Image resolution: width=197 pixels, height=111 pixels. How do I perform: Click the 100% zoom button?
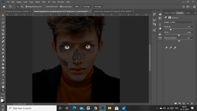tap(77, 7)
